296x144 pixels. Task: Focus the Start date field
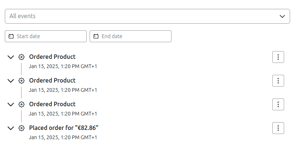[46, 36]
